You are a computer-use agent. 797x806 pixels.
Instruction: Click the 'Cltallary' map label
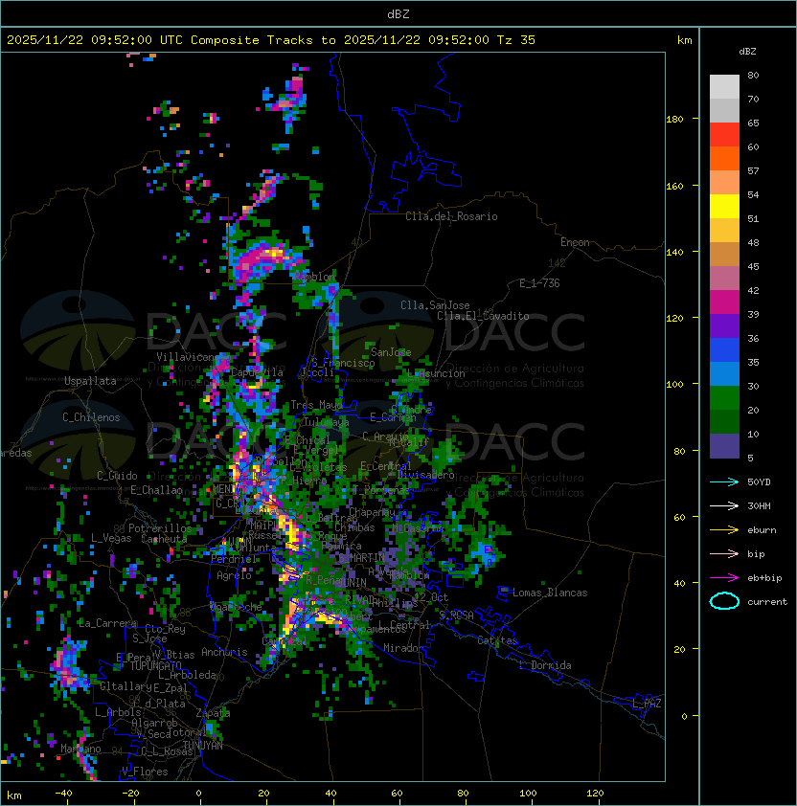coord(125,686)
